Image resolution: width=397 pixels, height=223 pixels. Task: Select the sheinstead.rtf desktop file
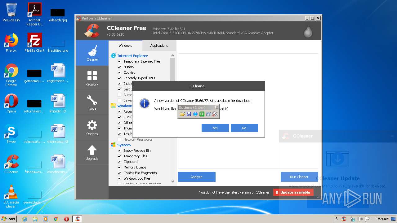(x=58, y=134)
